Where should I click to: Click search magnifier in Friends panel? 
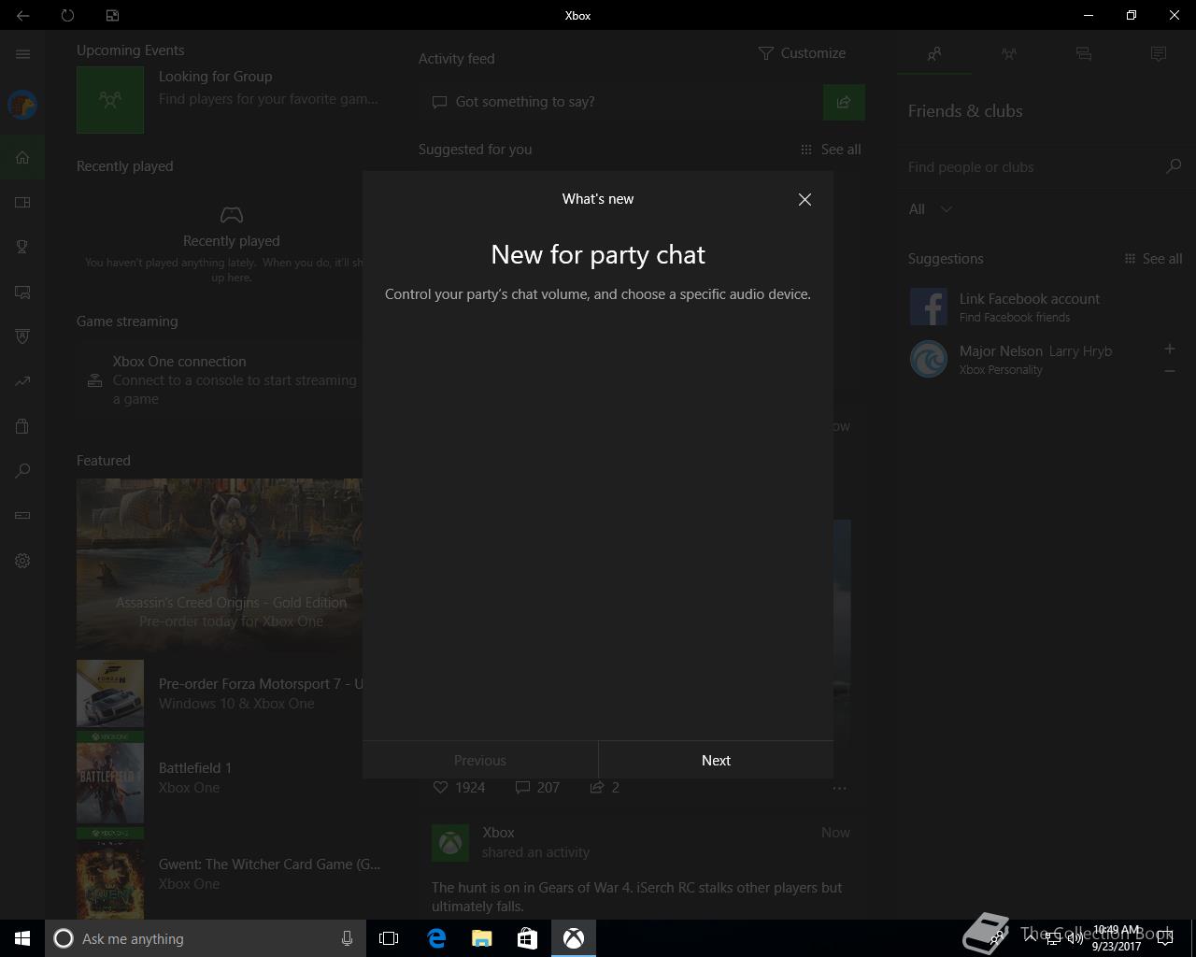pos(1174,166)
